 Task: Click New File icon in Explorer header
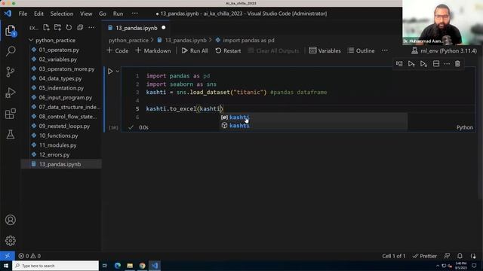coord(46,28)
